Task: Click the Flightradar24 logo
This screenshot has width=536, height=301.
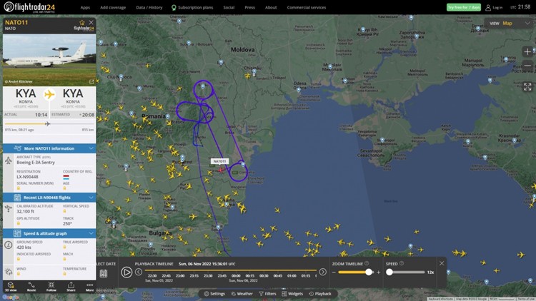Action: [x=29, y=7]
